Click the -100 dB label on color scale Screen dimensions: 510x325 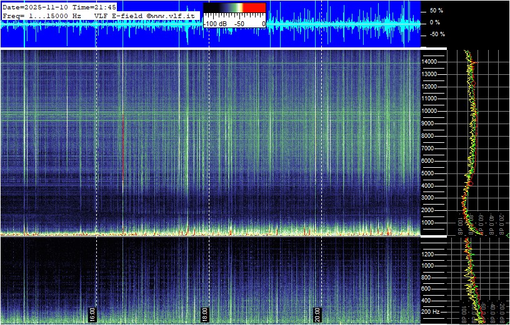pos(216,23)
